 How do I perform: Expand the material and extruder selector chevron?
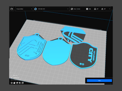coord(68,9)
